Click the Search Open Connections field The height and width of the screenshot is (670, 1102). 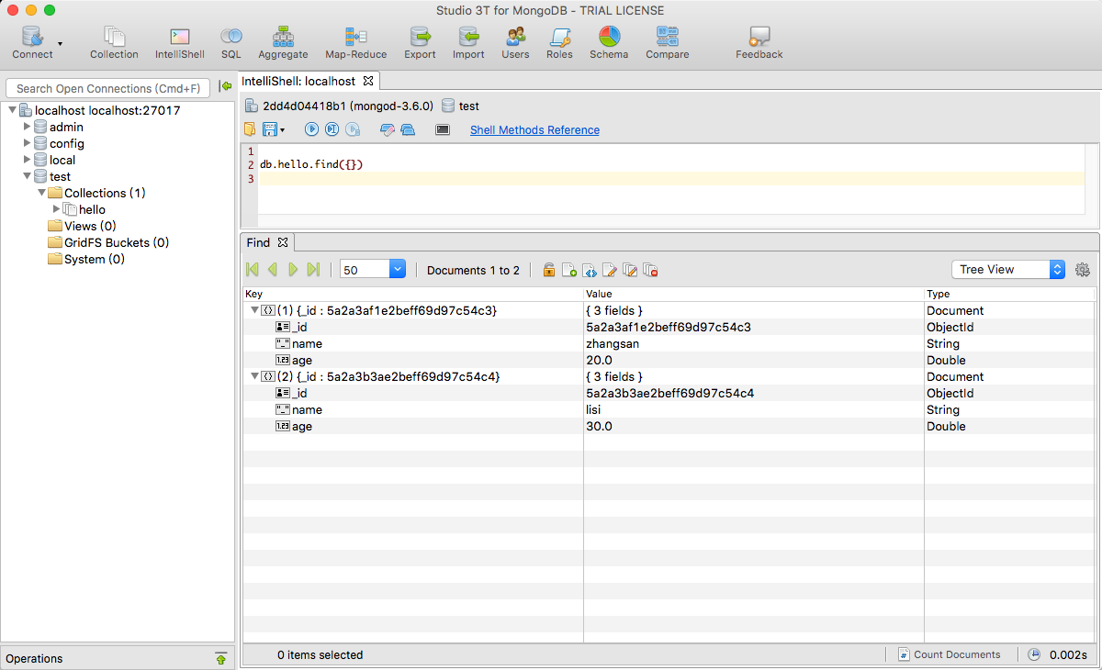pyautogui.click(x=108, y=88)
